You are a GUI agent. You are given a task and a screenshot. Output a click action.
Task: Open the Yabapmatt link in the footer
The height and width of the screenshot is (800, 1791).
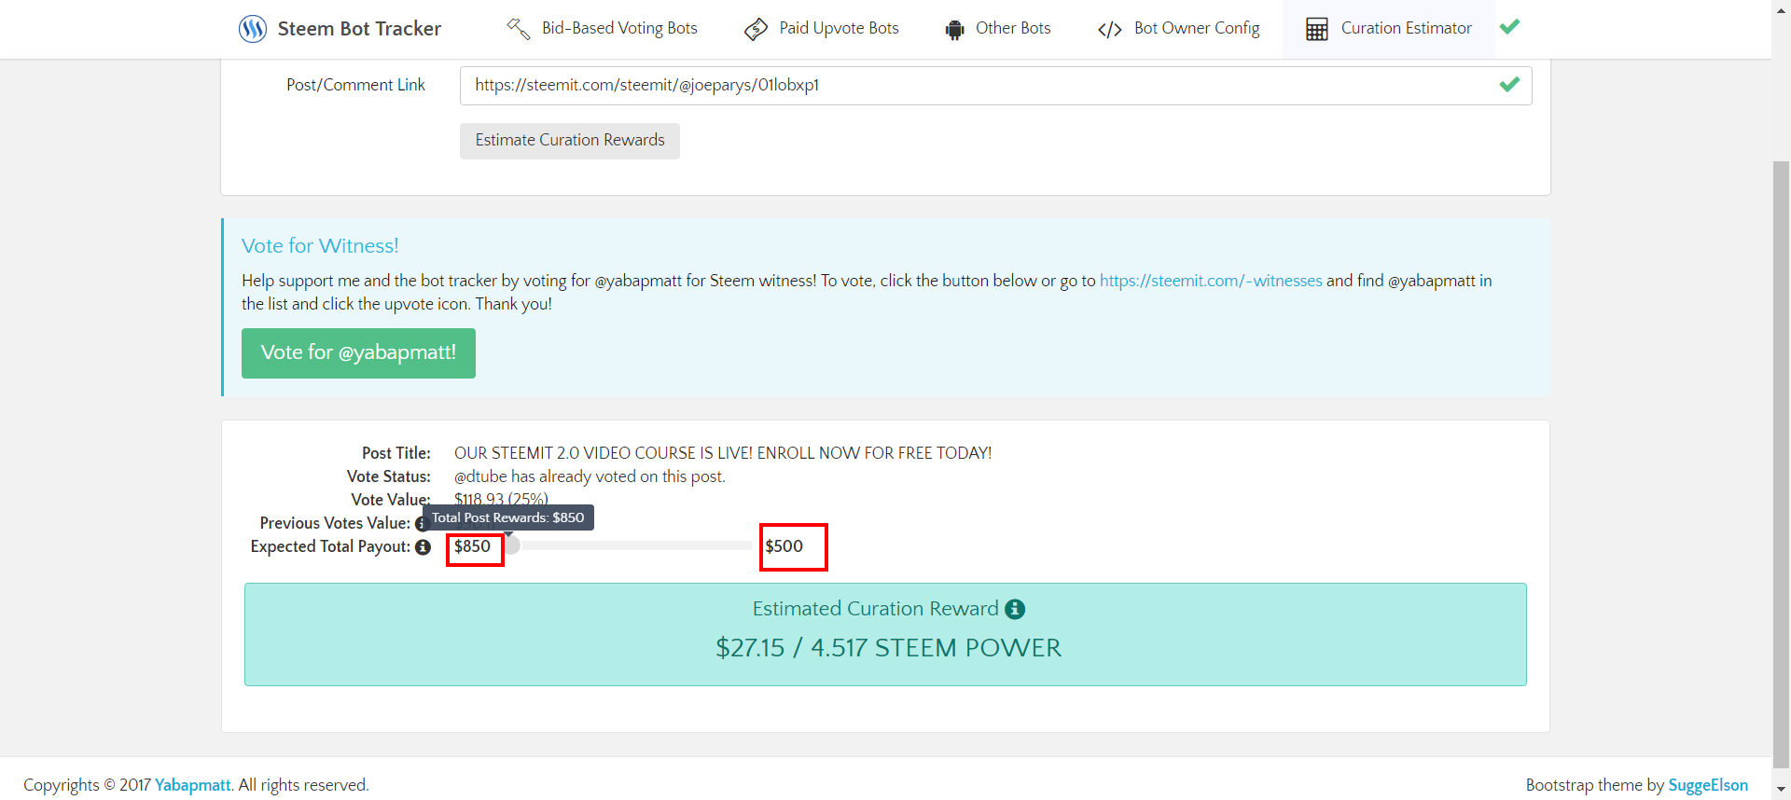[192, 785]
